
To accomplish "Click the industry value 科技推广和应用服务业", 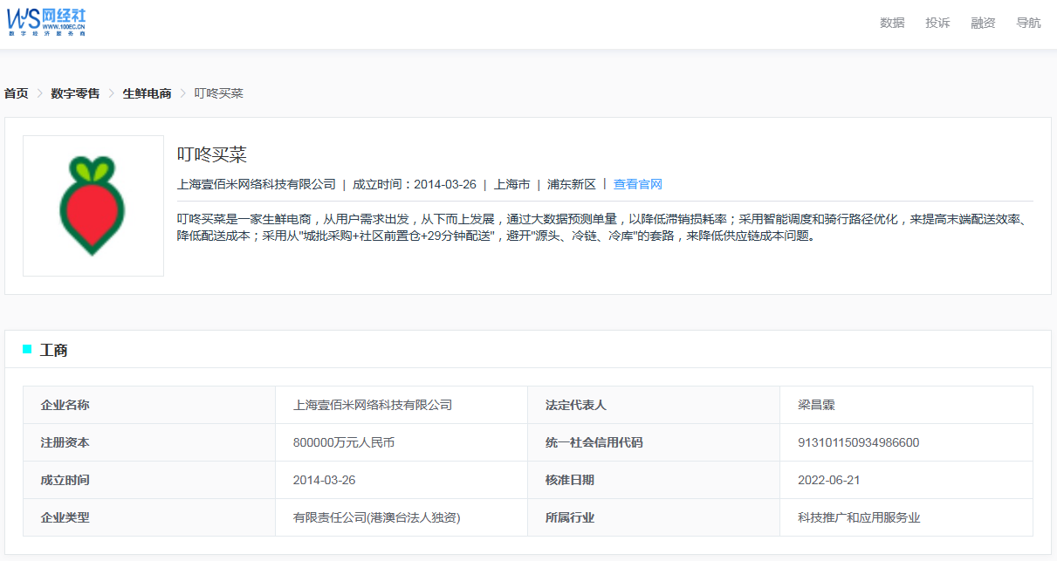I will pos(859,517).
